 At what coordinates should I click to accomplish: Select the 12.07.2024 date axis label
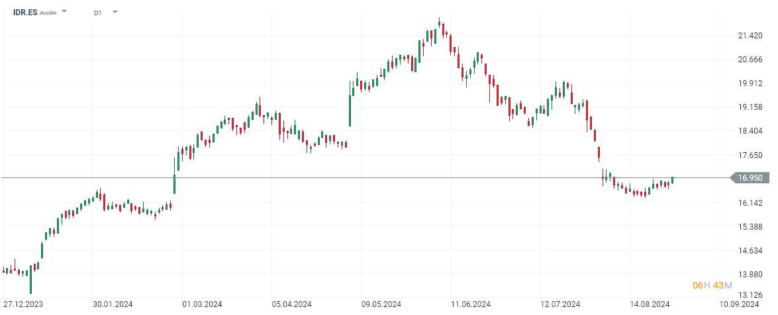click(x=560, y=304)
